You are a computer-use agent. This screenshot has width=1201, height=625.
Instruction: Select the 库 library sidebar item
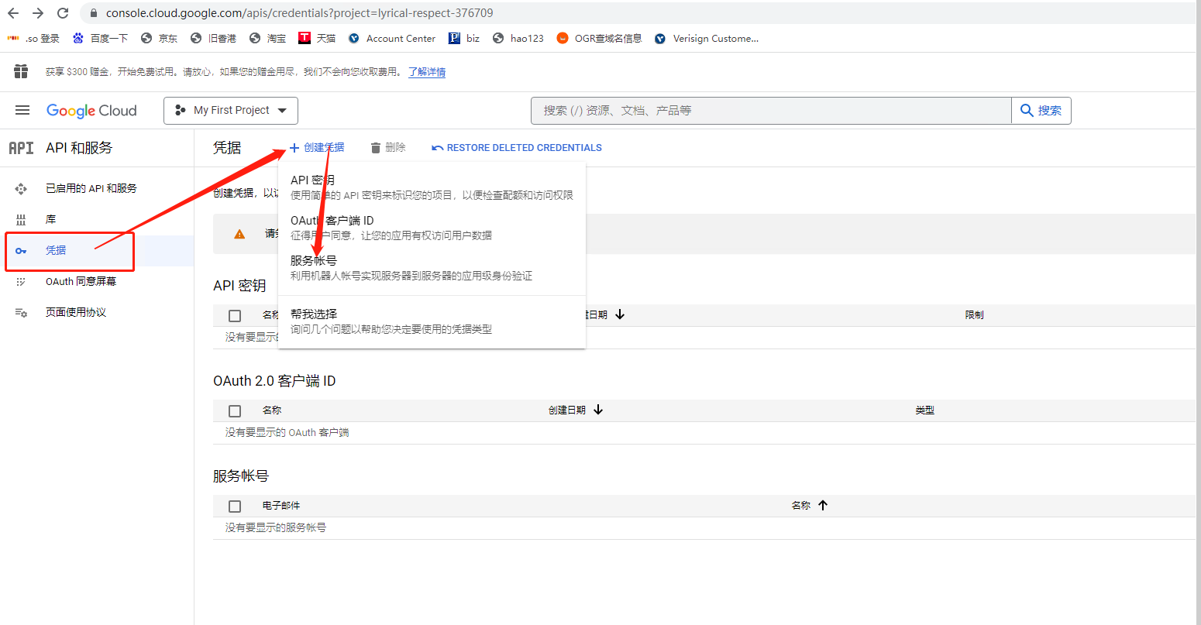(50, 218)
